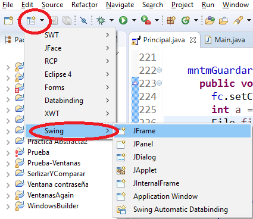Image resolution: width=253 pixels, height=219 pixels.
Task: Choose JApplet from the Swing submenu
Action: (x=183, y=170)
